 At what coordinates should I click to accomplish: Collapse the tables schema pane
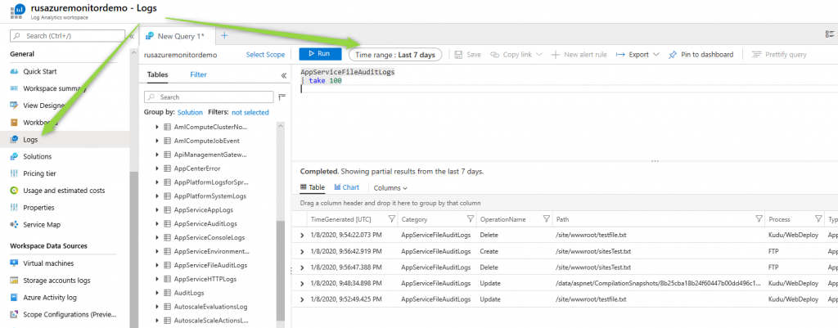click(x=284, y=75)
